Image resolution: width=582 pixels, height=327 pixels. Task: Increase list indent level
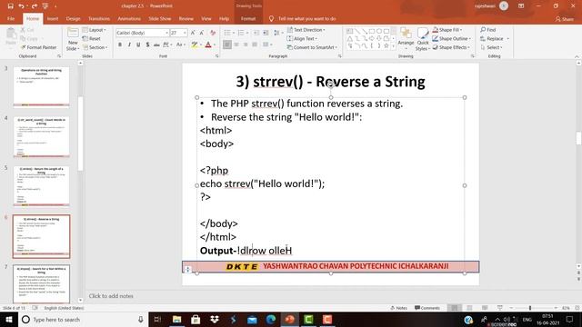pyautogui.click(x=266, y=33)
